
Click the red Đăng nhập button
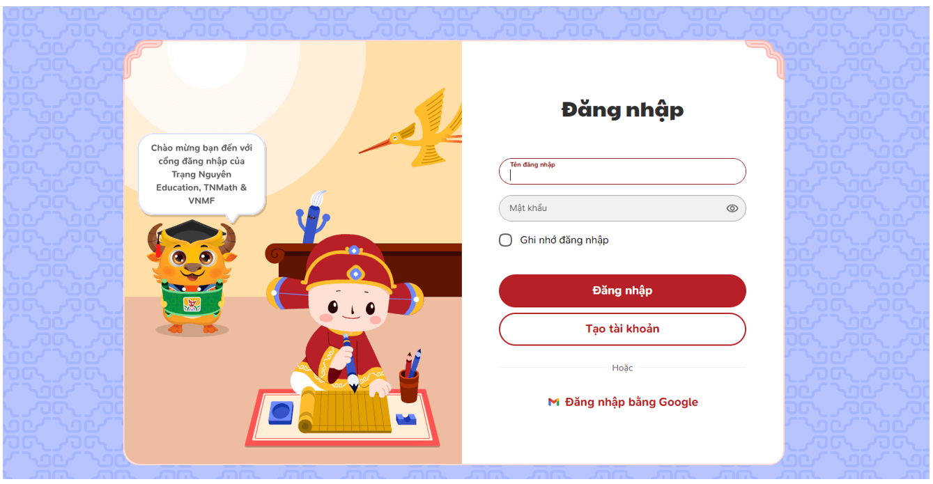(x=622, y=290)
